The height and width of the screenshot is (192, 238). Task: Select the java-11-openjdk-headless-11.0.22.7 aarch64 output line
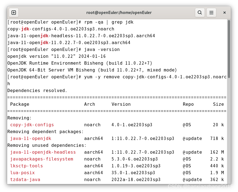(81, 36)
